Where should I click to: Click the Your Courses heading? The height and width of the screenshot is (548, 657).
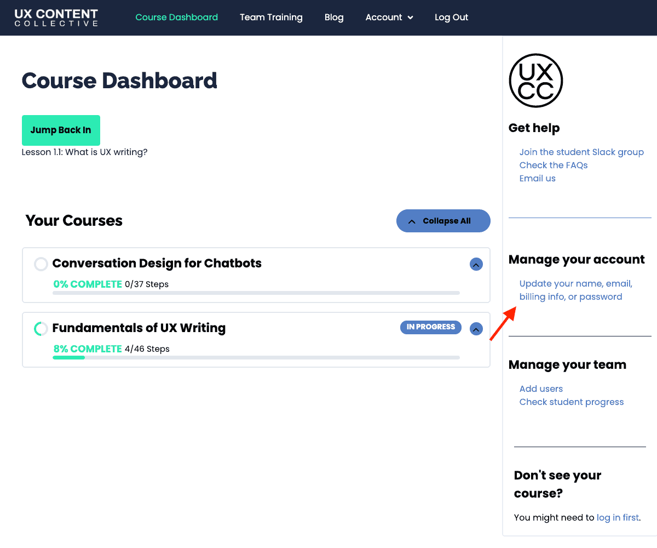pos(74,221)
